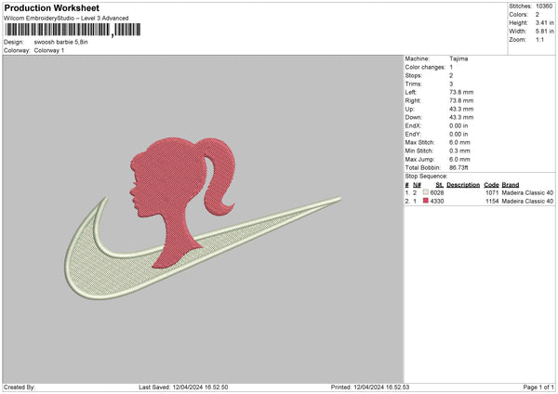Click the Machine value 'Tajima'
Viewport: 558px width, 394px height.
point(458,59)
